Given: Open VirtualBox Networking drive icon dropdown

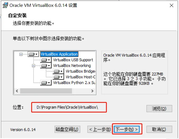Looking at the screenshot, I should pyautogui.click(x=46, y=66).
